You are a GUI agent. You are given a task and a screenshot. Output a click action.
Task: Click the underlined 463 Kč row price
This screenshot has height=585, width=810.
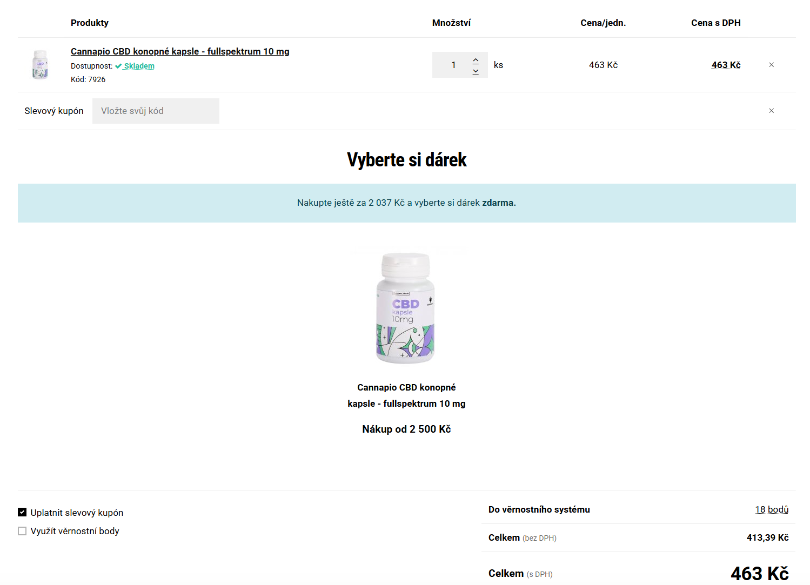point(726,65)
